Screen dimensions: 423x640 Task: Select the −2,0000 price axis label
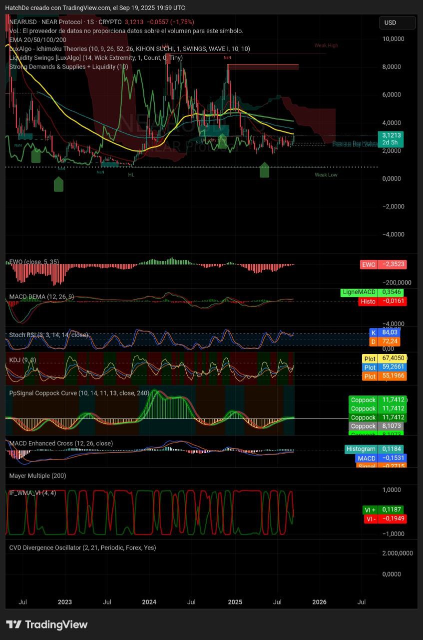coord(395,206)
